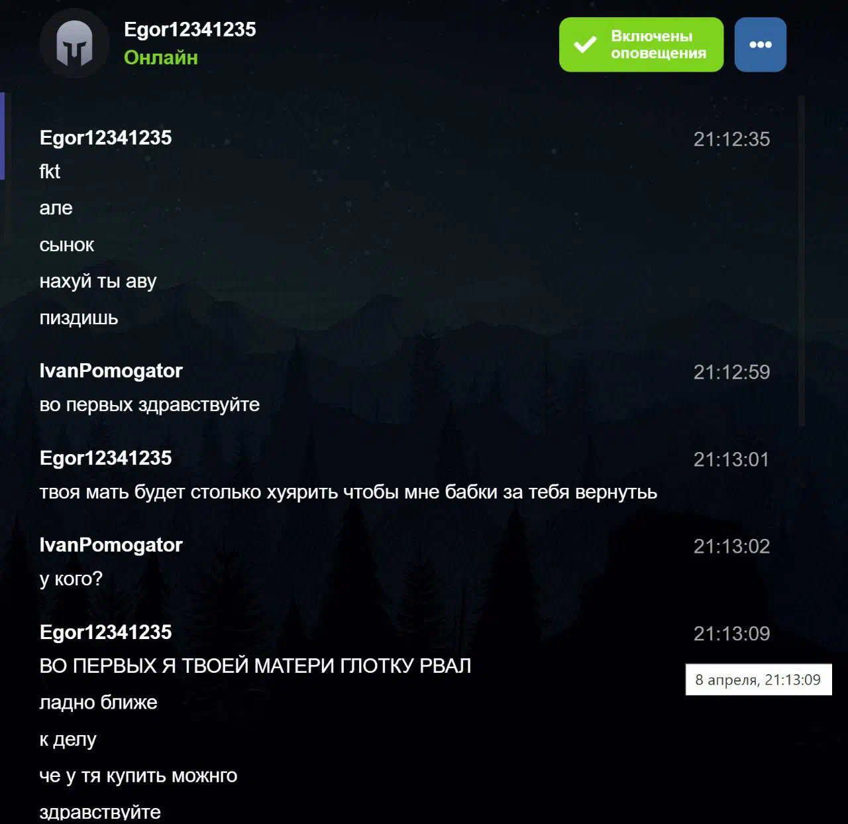The image size is (848, 824).
Task: Click the checkmark icon in notifications button
Action: click(x=585, y=44)
